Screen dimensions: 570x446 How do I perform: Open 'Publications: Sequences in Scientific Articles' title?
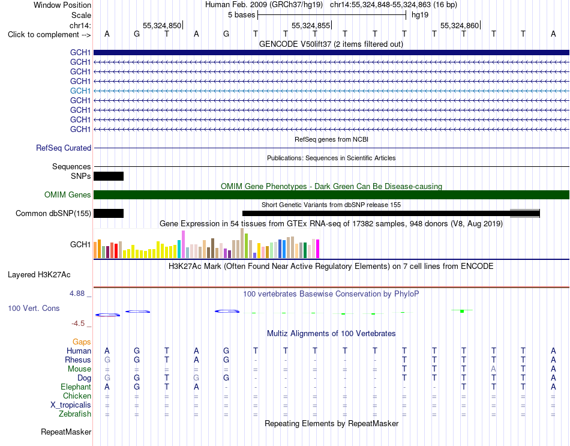tap(331, 158)
